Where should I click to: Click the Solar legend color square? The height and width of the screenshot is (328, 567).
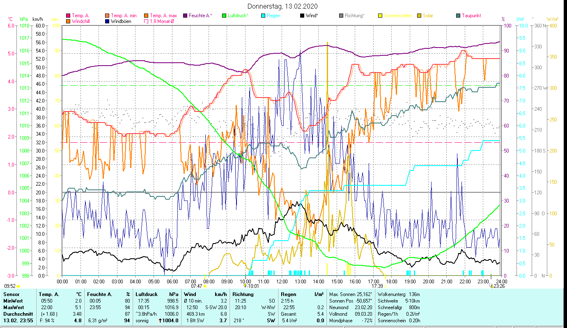[419, 16]
